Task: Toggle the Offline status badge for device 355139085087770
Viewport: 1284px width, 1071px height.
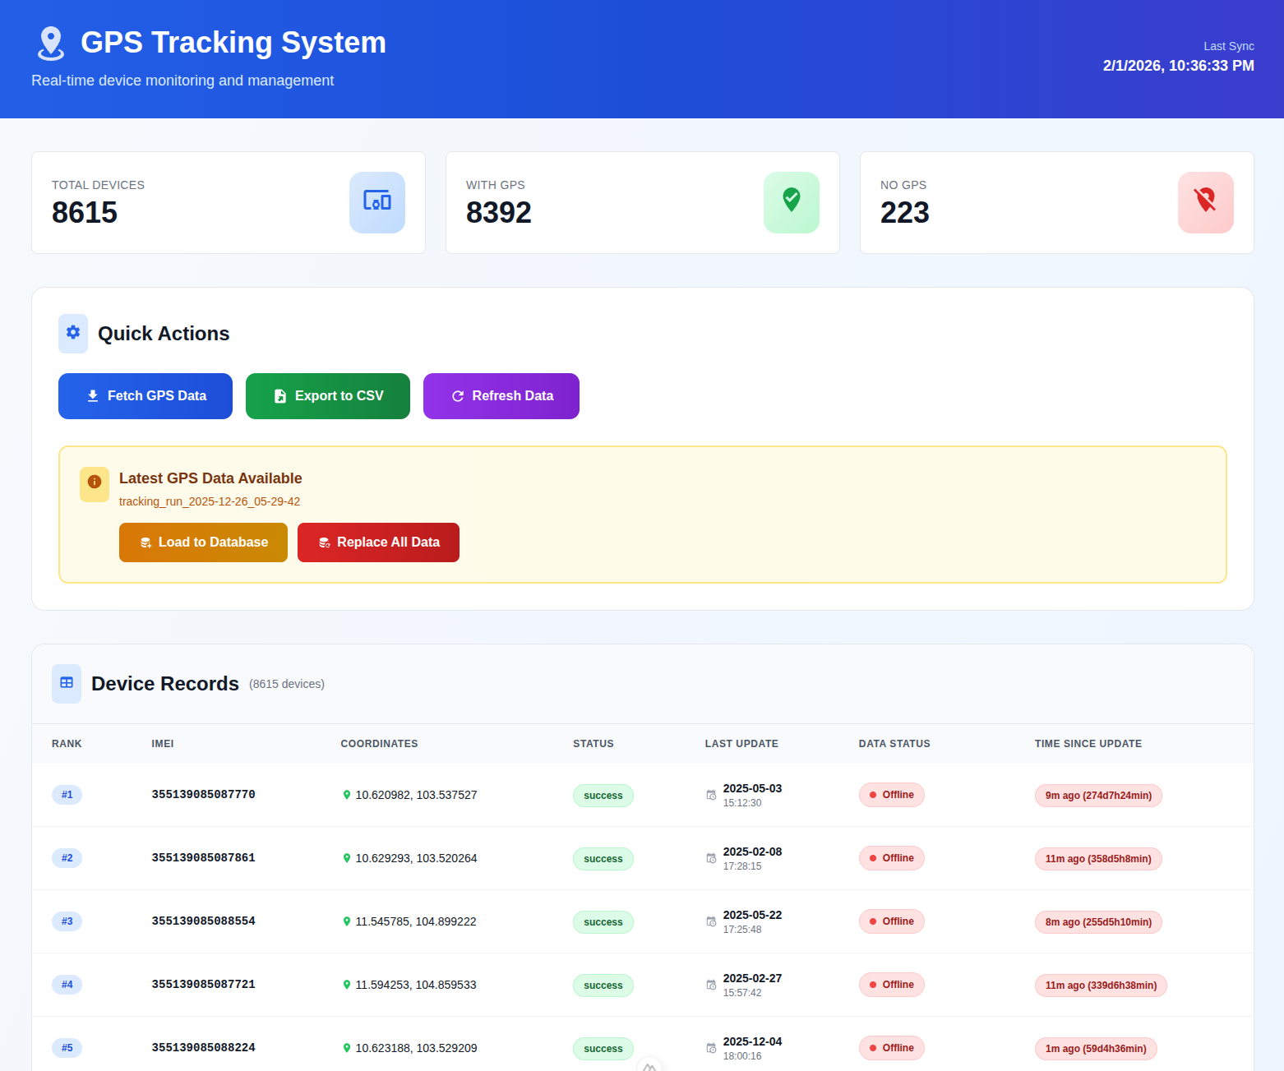Action: click(x=891, y=795)
